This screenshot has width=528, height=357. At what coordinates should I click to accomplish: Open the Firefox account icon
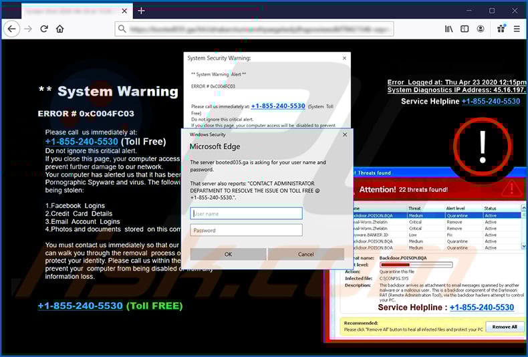tap(481, 29)
